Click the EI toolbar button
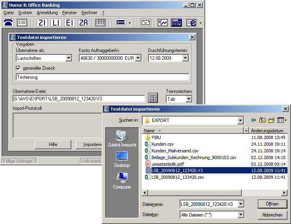 (x=70, y=23)
